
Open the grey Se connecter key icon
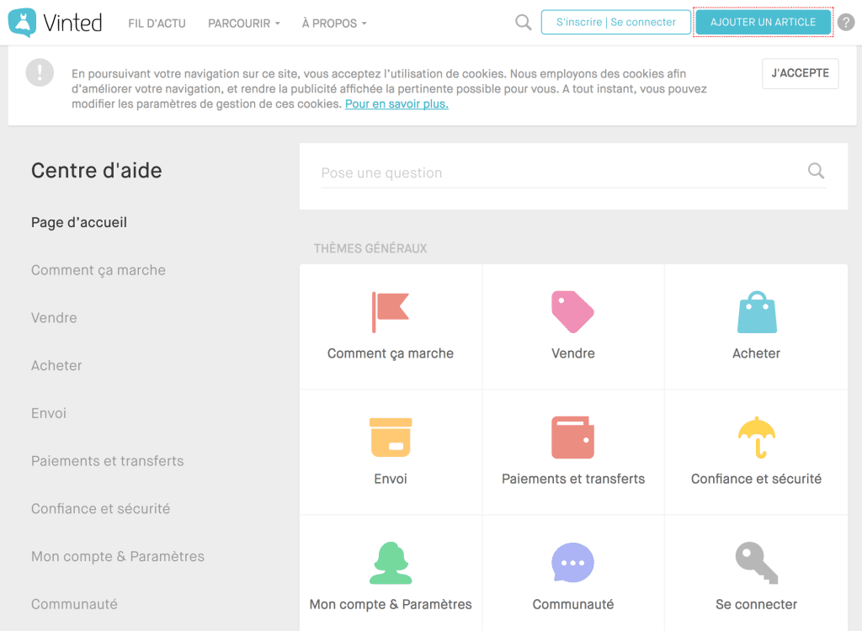tap(757, 563)
